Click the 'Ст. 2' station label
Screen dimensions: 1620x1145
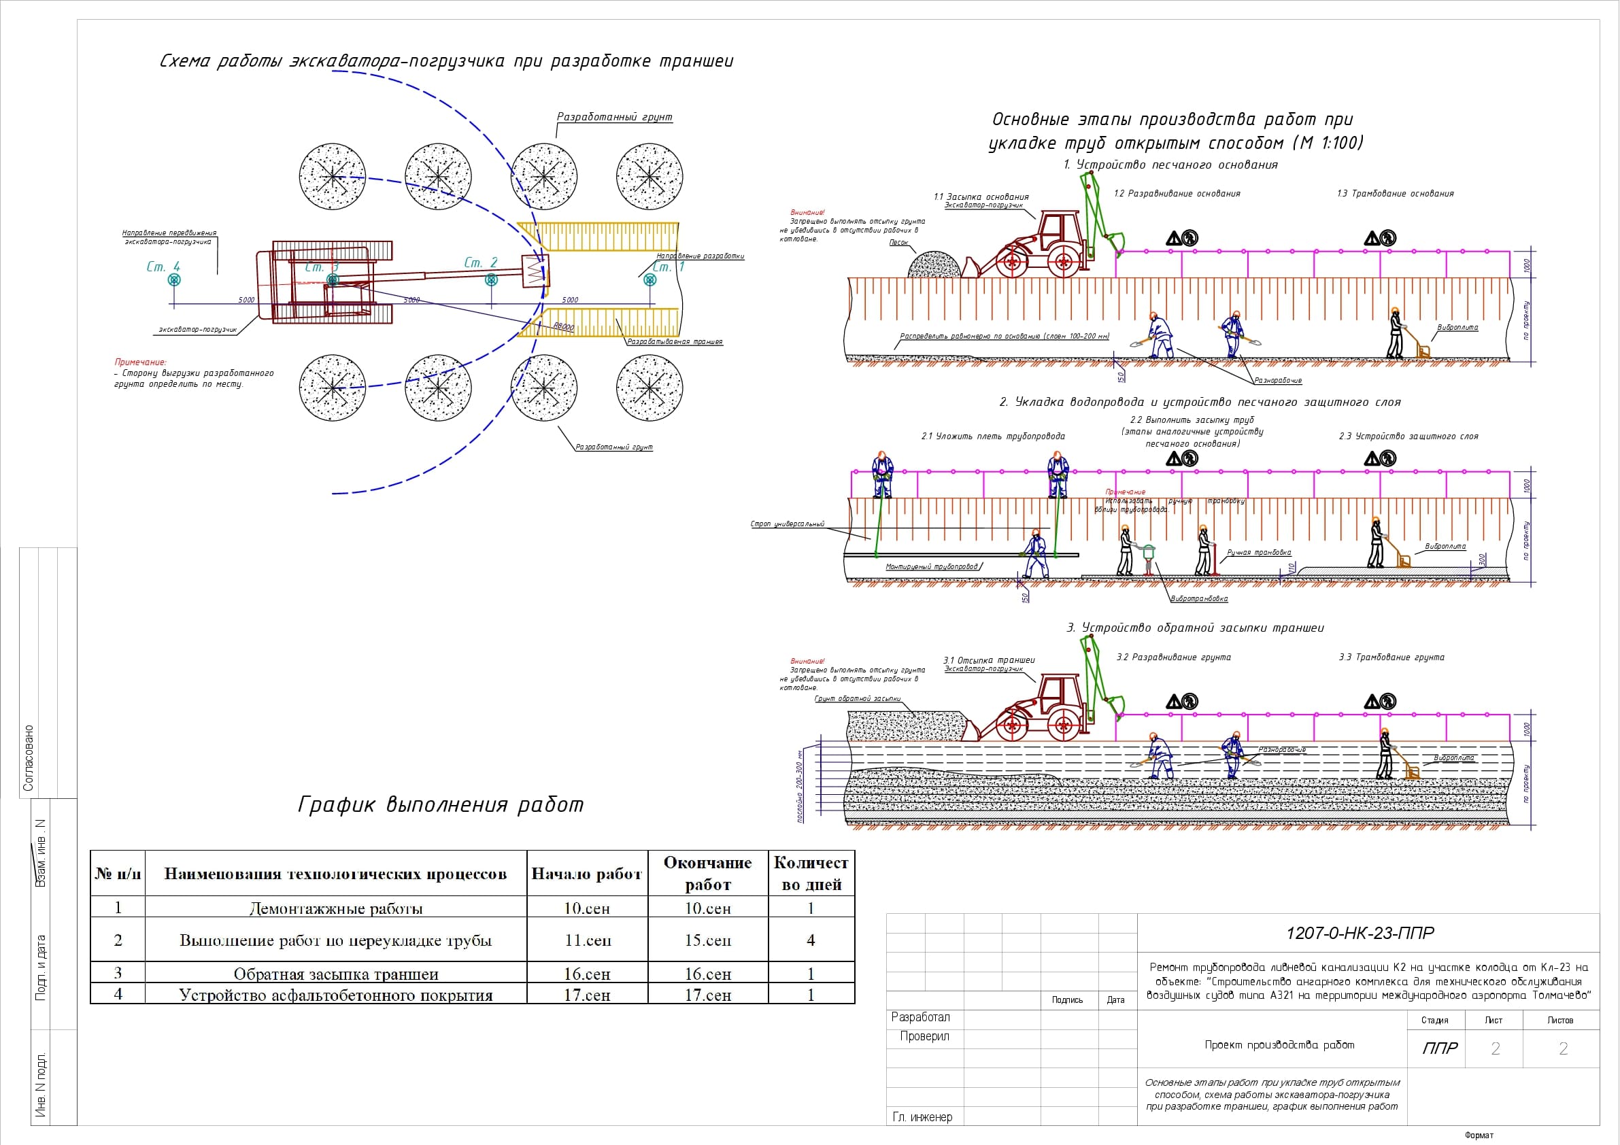481,262
